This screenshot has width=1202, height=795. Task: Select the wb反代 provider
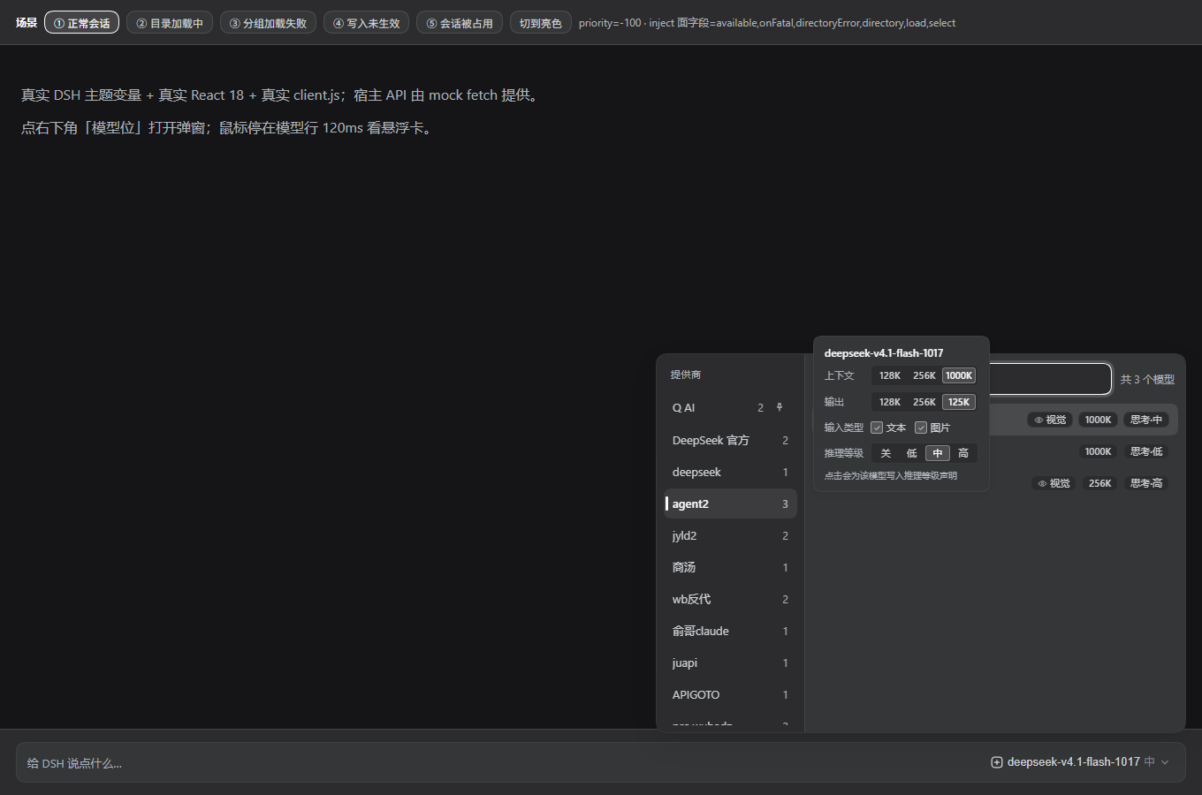730,599
